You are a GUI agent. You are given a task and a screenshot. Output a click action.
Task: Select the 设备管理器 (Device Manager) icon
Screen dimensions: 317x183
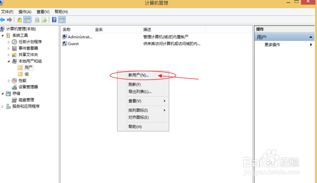14,87
